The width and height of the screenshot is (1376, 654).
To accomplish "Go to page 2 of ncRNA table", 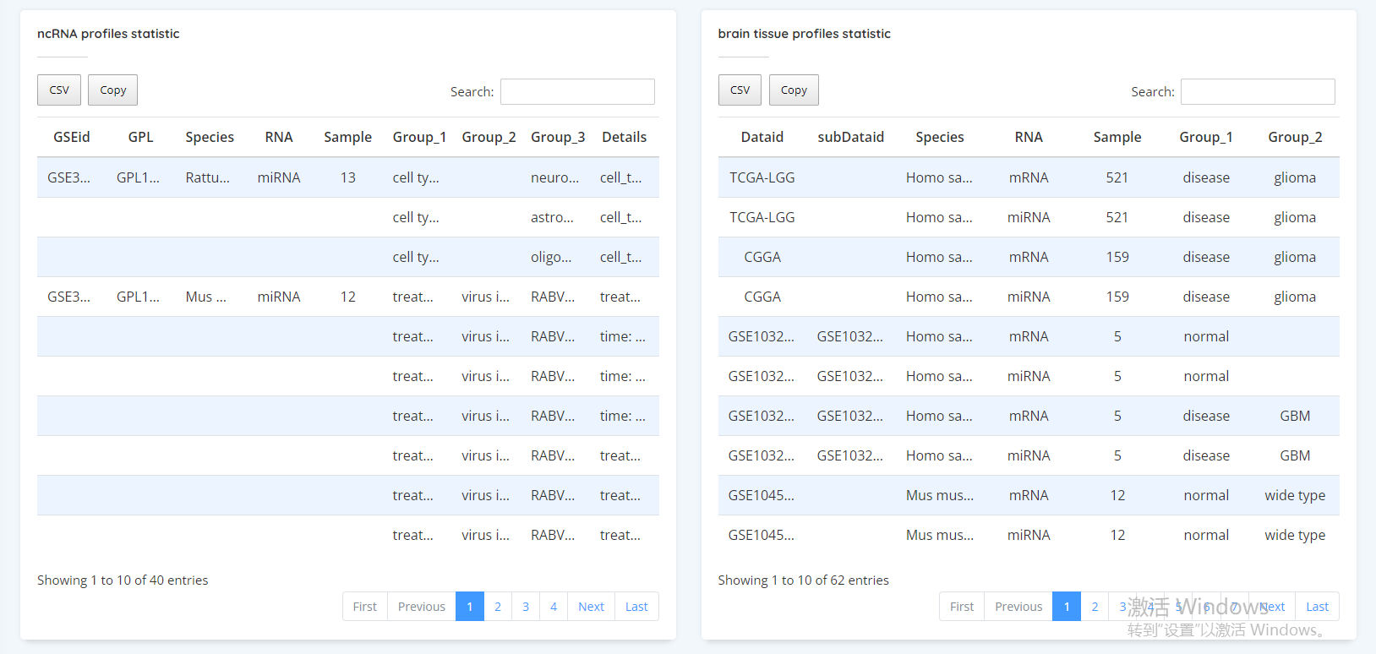I will (498, 607).
